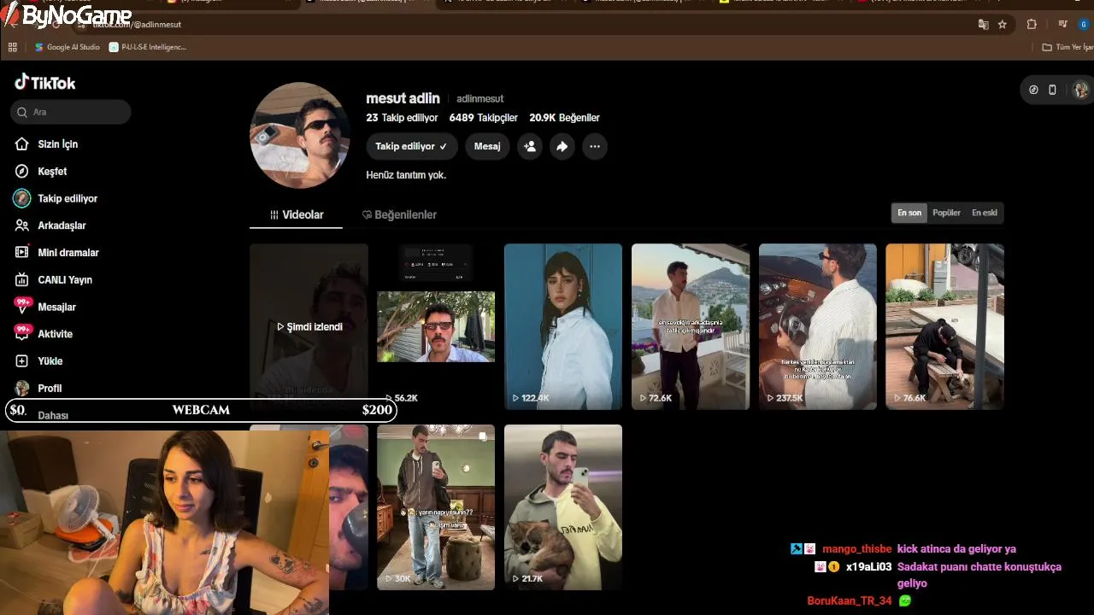Viewport: 1094px width, 615px height.
Task: Click the Profil link in the sidebar
Action: [50, 389]
